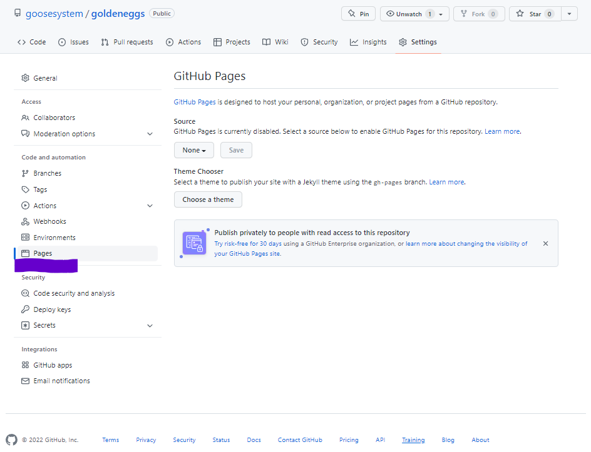Click the Settings gear icon in tab bar
Viewport: 591px width, 452px height.
point(403,42)
